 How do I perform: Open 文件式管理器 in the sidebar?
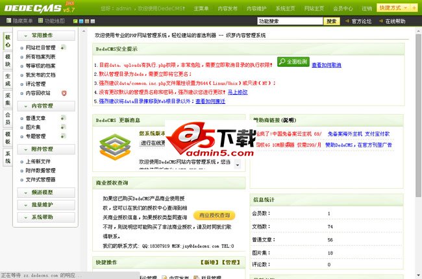(x=40, y=180)
